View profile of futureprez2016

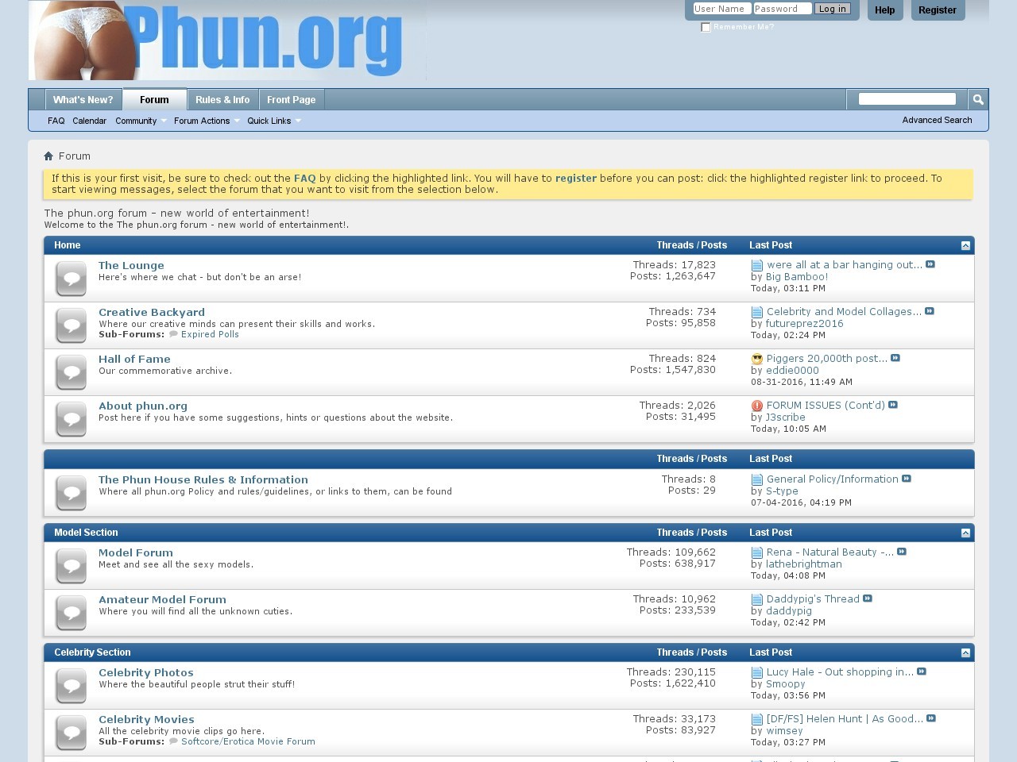[x=805, y=323]
